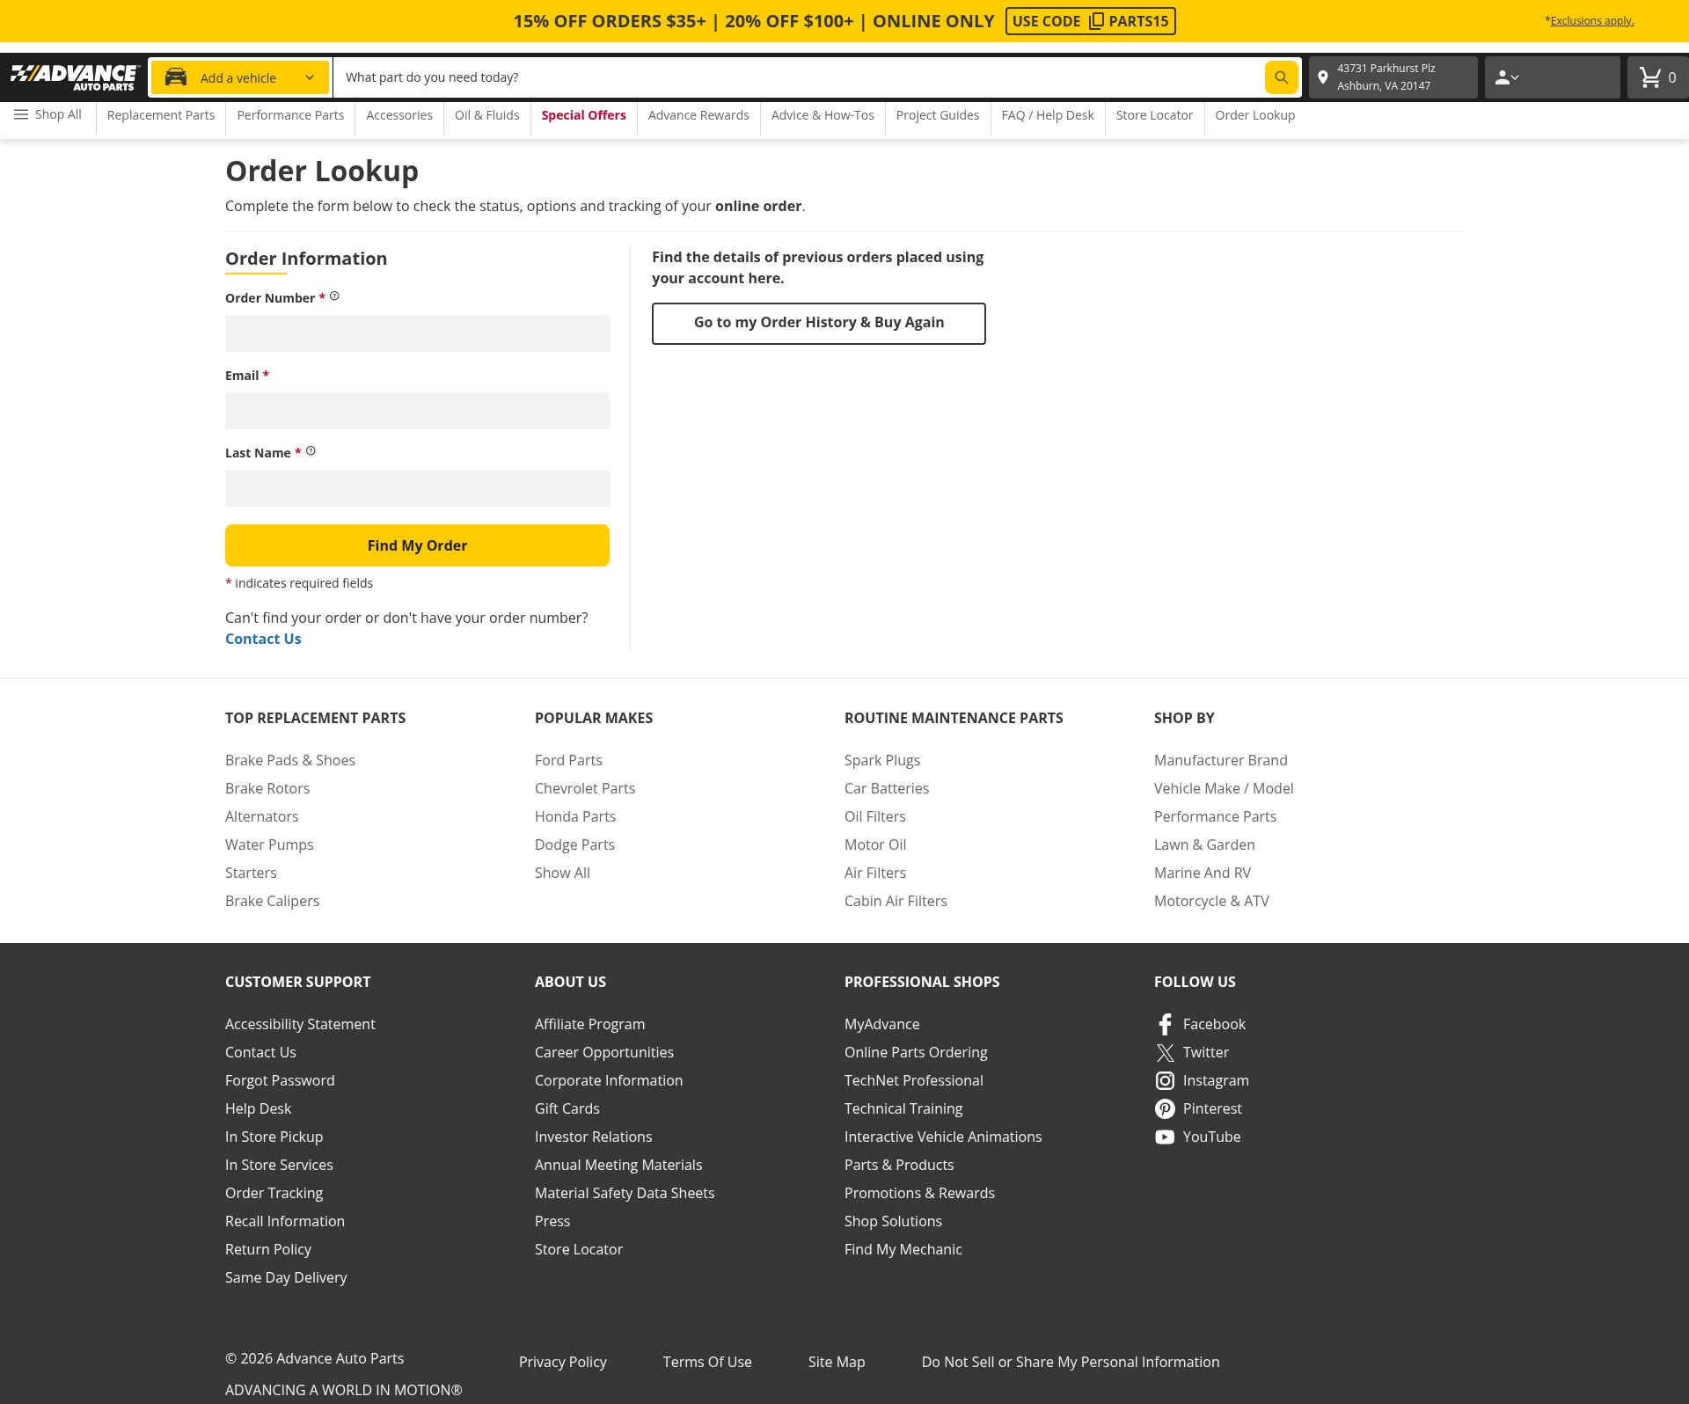Focus the Order Number input field
The image size is (1689, 1404).
tap(417, 333)
